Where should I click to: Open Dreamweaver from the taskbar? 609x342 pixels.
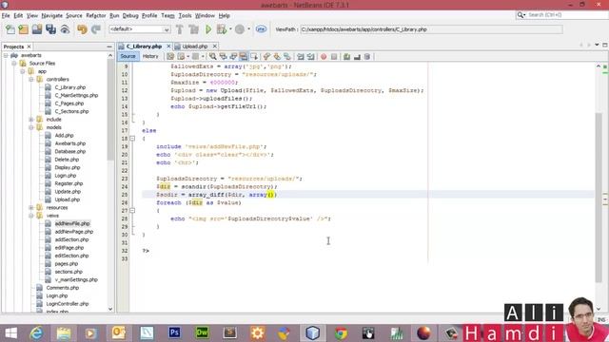pyautogui.click(x=202, y=332)
